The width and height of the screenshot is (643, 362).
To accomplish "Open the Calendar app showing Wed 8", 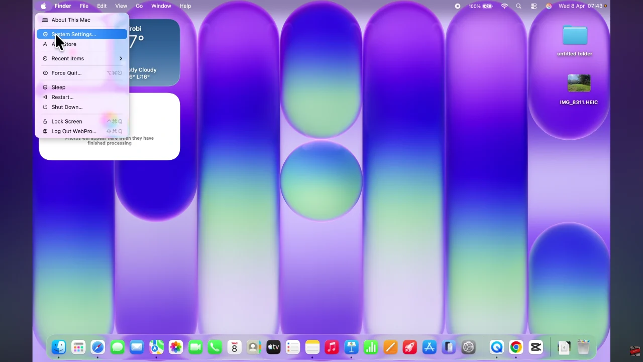I will (234, 347).
